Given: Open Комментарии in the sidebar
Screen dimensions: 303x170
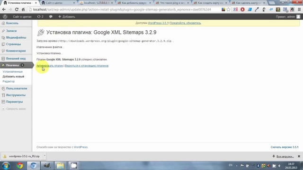Looking at the screenshot, I should click(x=16, y=51).
